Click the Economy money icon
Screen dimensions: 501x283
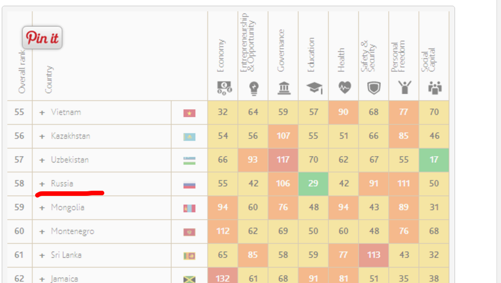224,88
